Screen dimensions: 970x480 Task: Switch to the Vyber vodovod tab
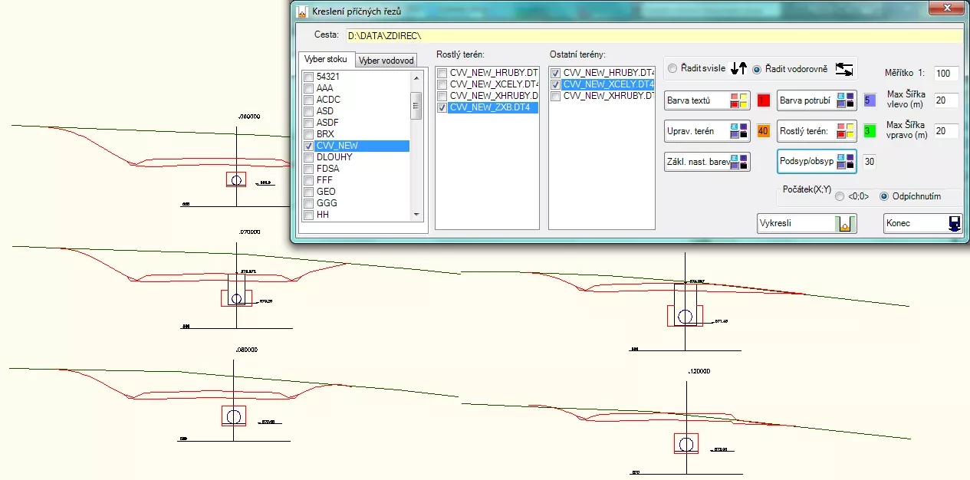coord(386,61)
